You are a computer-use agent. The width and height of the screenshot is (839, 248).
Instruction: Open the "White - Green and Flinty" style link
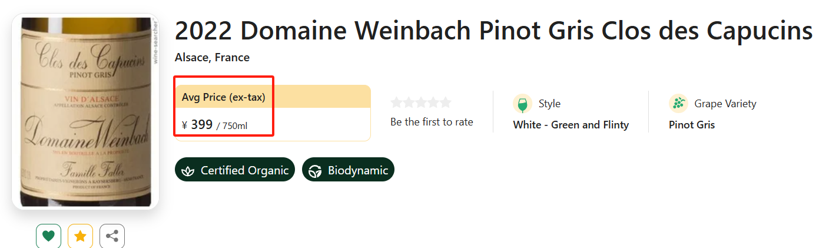pyautogui.click(x=571, y=125)
